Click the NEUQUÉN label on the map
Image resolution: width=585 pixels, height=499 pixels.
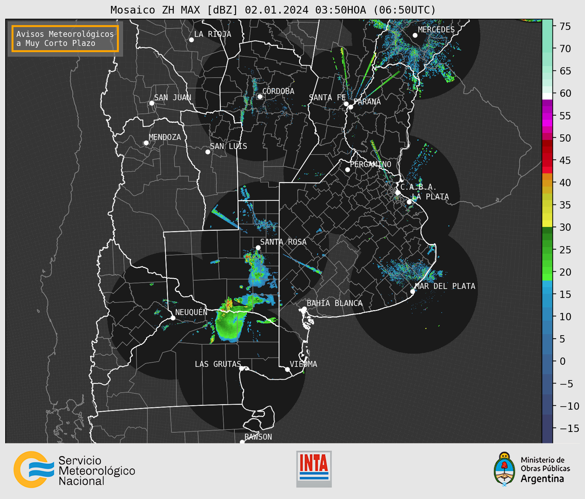[191, 312]
